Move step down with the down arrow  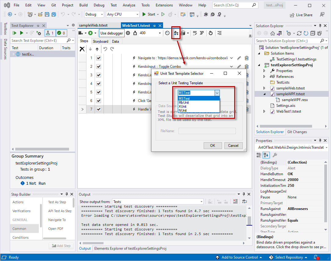[x=90, y=49]
